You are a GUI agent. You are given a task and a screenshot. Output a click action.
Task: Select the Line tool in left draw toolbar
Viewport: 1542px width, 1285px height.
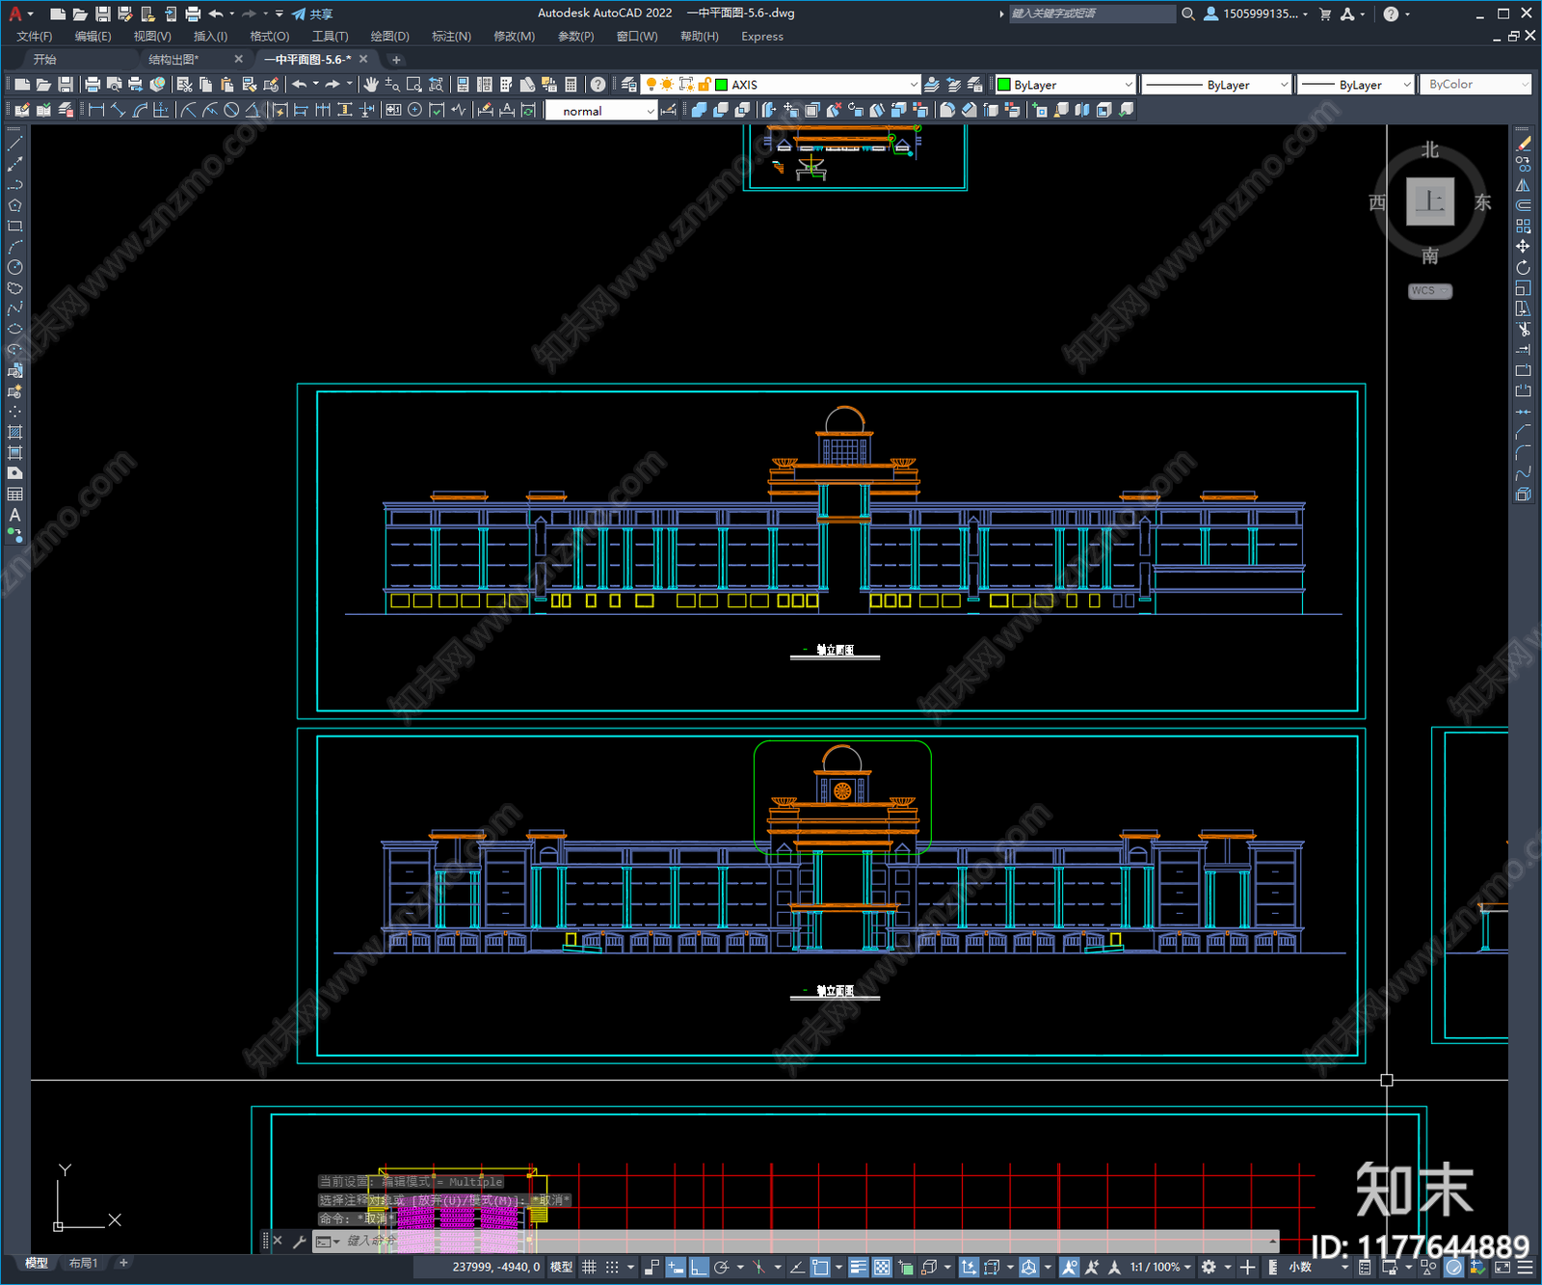point(14,144)
